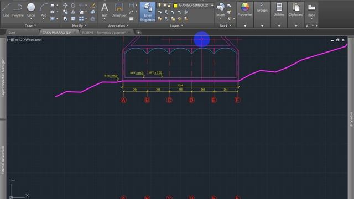Toggle lock icon for current layer
This screenshot has width=354, height=199.
[x=169, y=6]
